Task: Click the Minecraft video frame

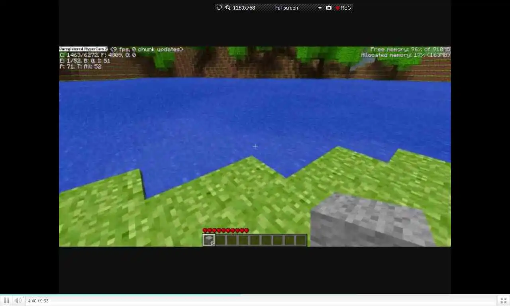Action: tap(255, 147)
